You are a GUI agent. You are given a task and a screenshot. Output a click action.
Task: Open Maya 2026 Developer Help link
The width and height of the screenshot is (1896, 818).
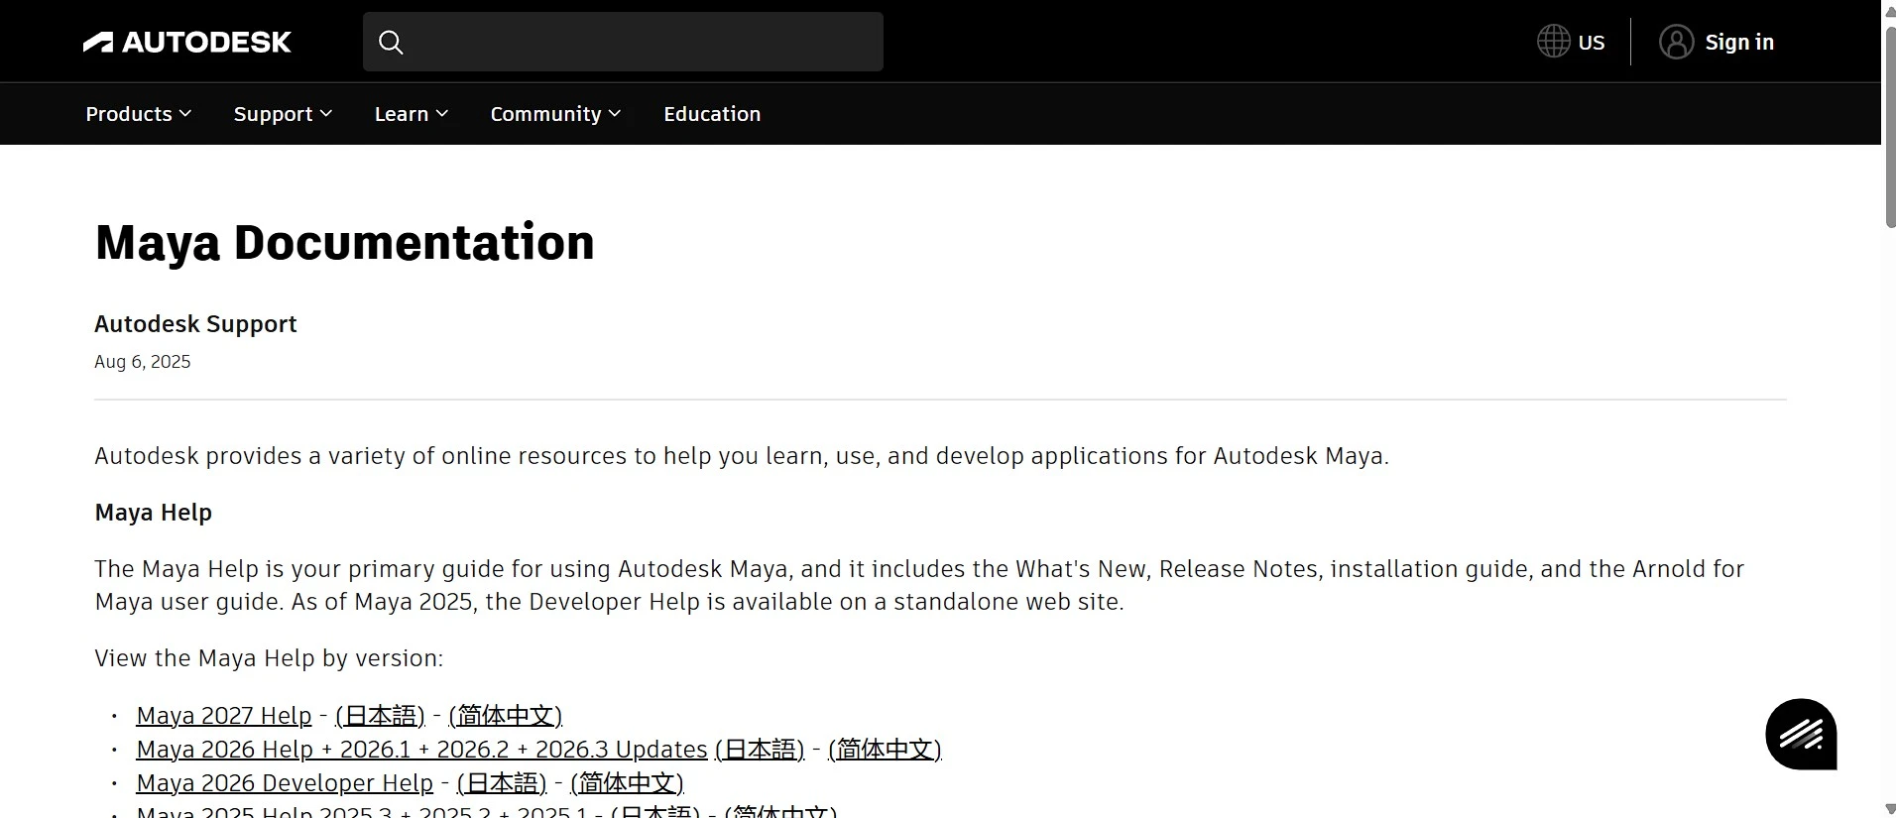[285, 782]
